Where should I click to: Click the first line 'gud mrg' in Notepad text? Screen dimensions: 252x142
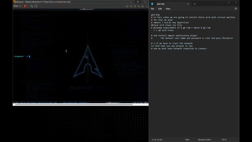(155, 15)
